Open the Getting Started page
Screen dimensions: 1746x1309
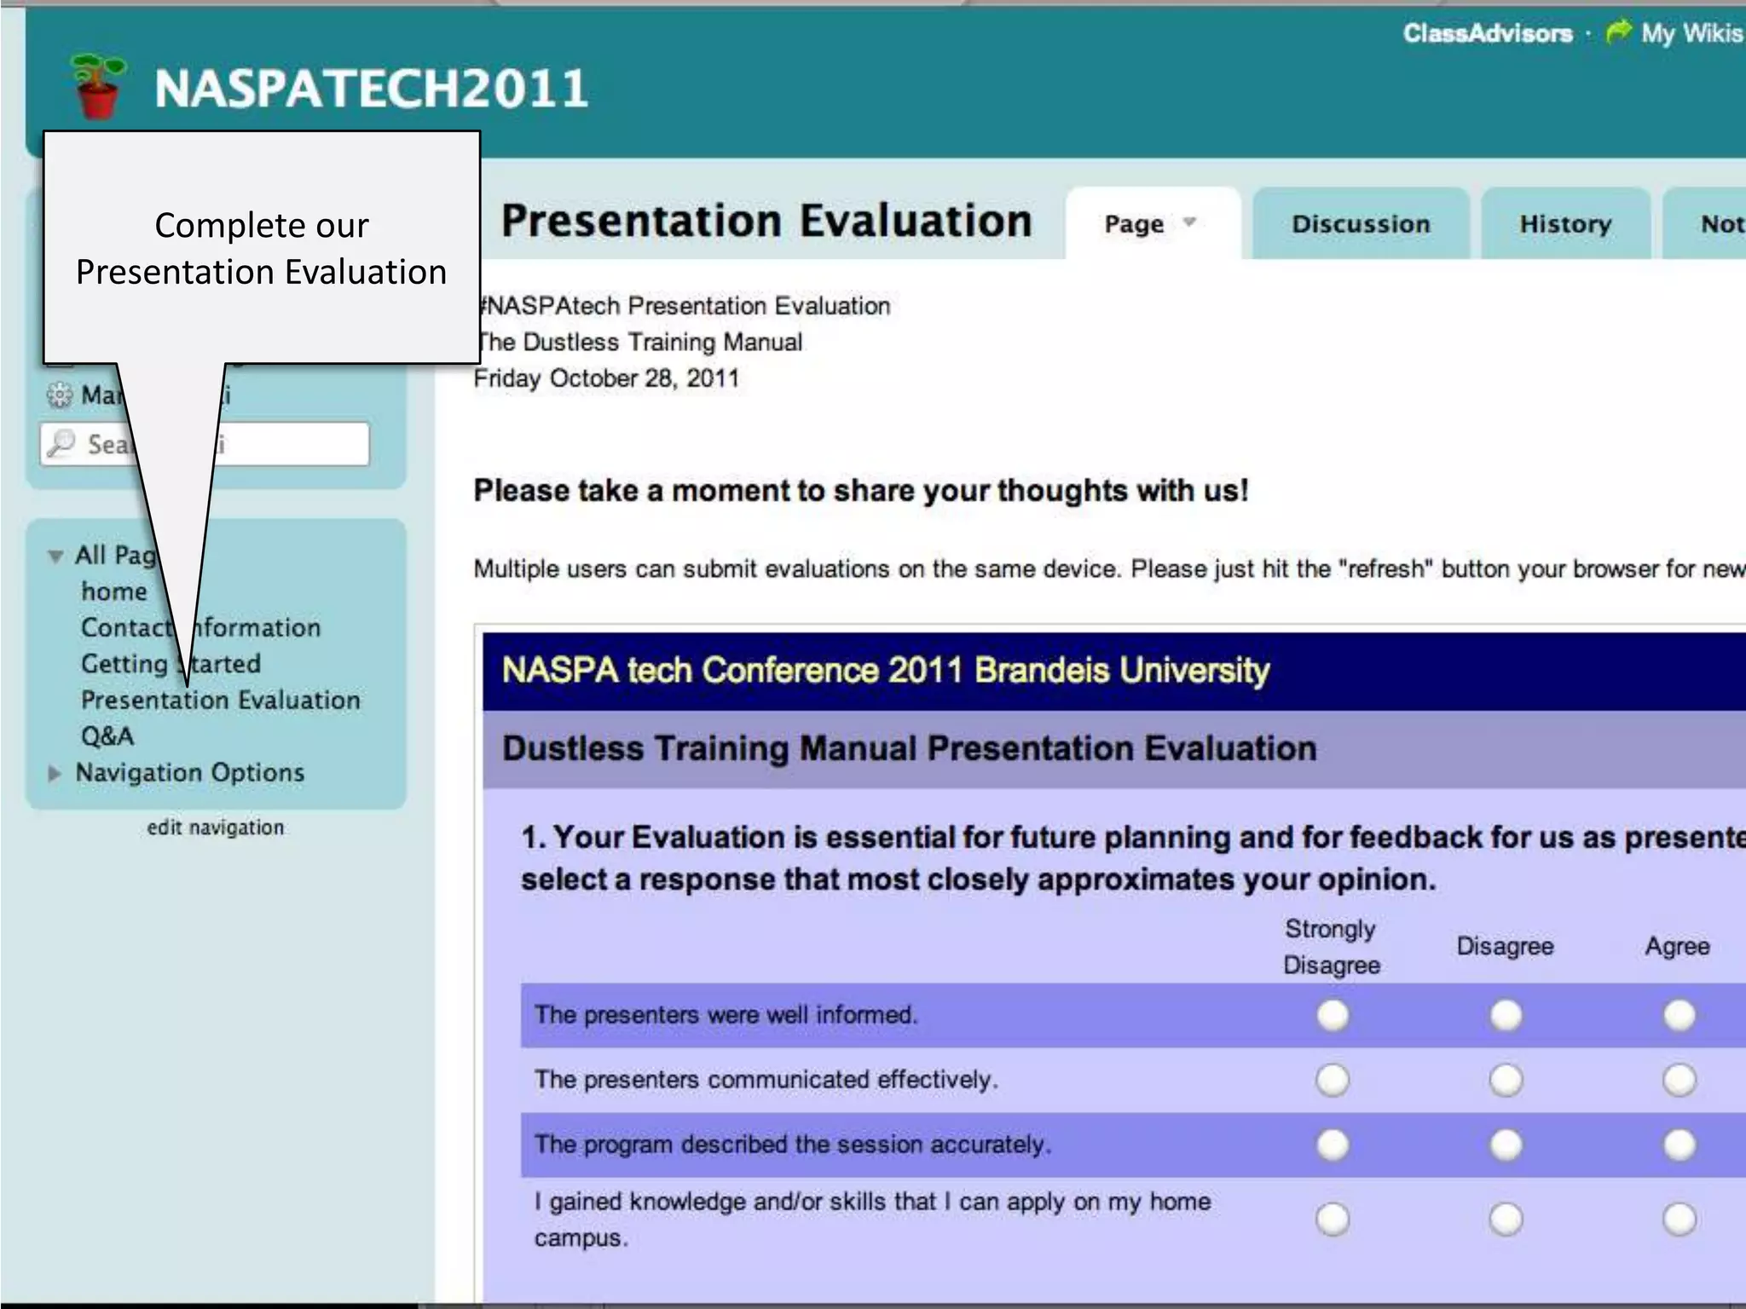(x=171, y=663)
